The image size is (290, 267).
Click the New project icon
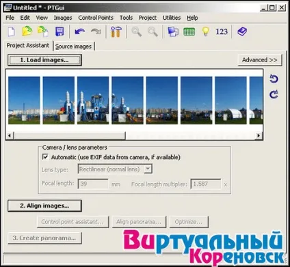click(x=12, y=31)
